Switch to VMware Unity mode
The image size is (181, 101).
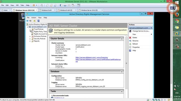coord(73,5)
